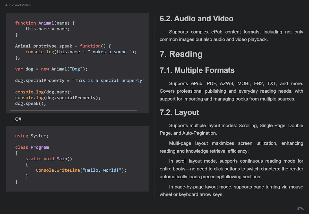Viewport: 309px width, 214px height.
Task: Click the 57% reading progress indicator
Action: [x=300, y=209]
